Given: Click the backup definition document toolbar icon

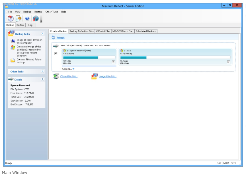Looking at the screenshot, I should [18, 18].
